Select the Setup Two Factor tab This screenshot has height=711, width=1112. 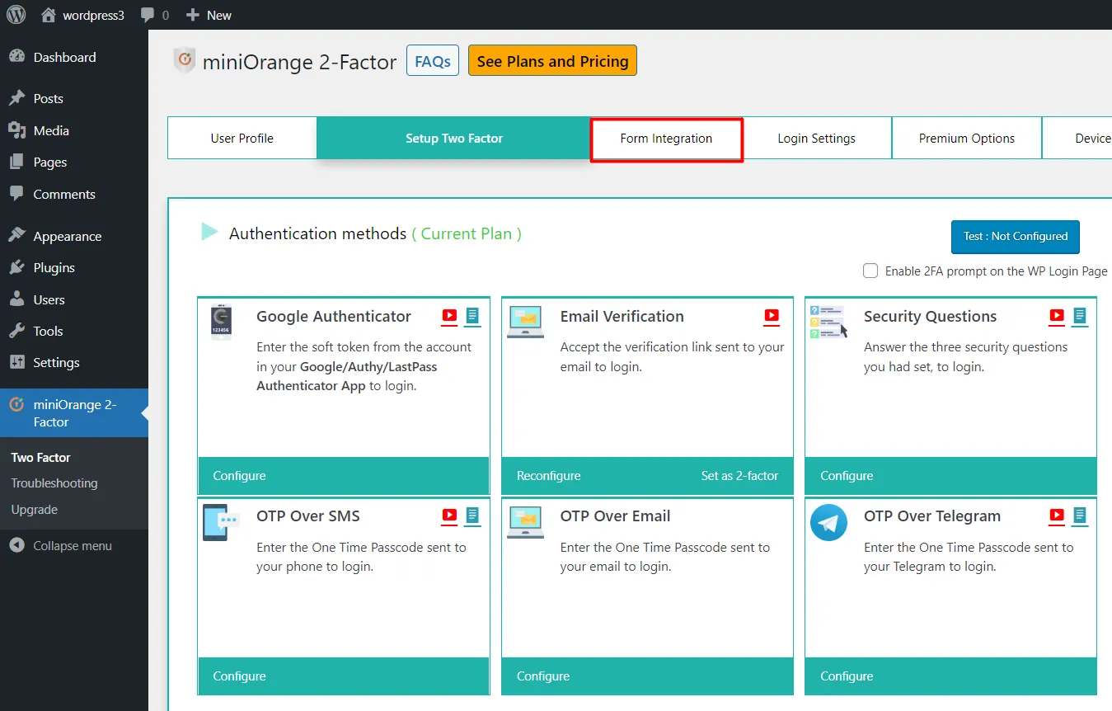pos(454,138)
